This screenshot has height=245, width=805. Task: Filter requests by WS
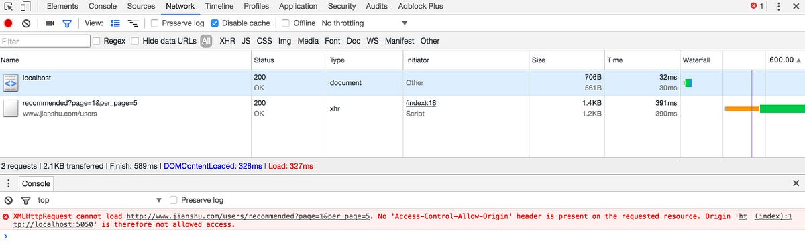click(x=372, y=41)
